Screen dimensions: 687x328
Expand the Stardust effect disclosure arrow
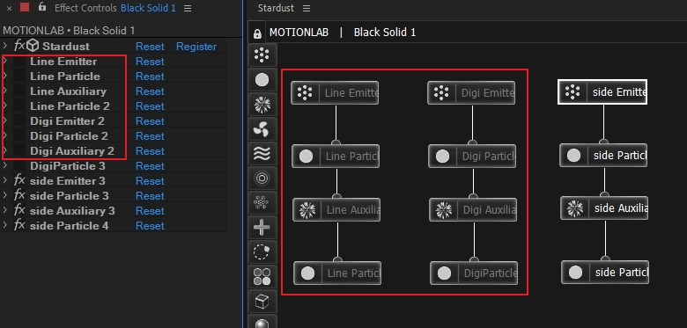5,46
